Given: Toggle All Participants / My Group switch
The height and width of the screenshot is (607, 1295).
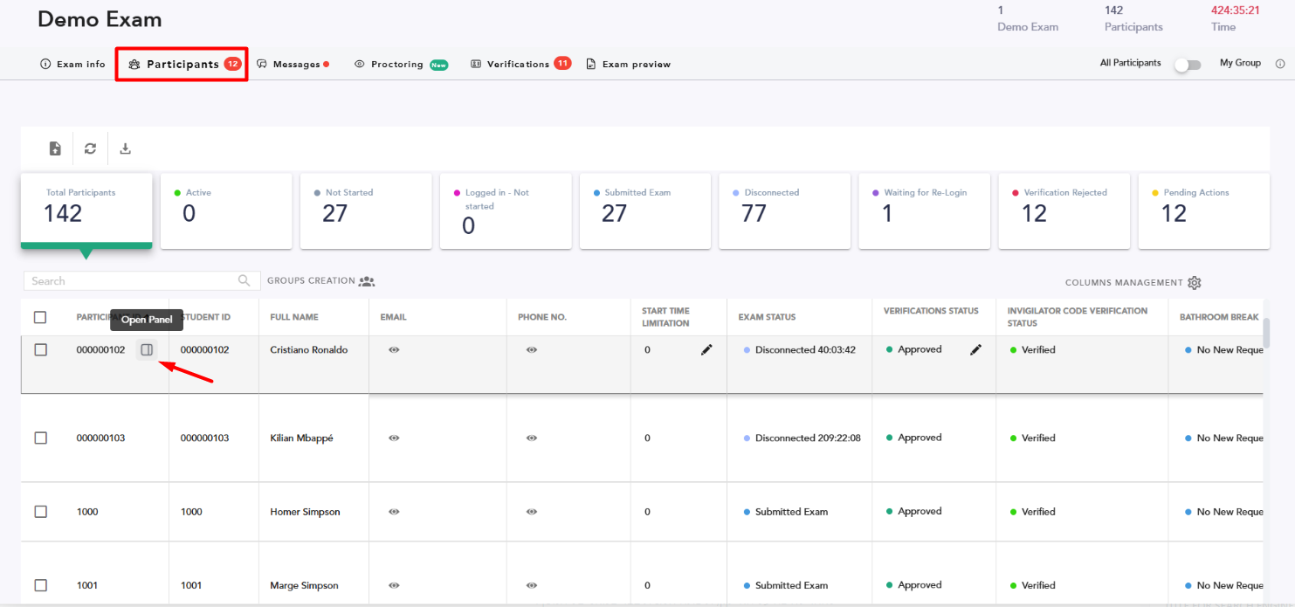Looking at the screenshot, I should coord(1188,65).
